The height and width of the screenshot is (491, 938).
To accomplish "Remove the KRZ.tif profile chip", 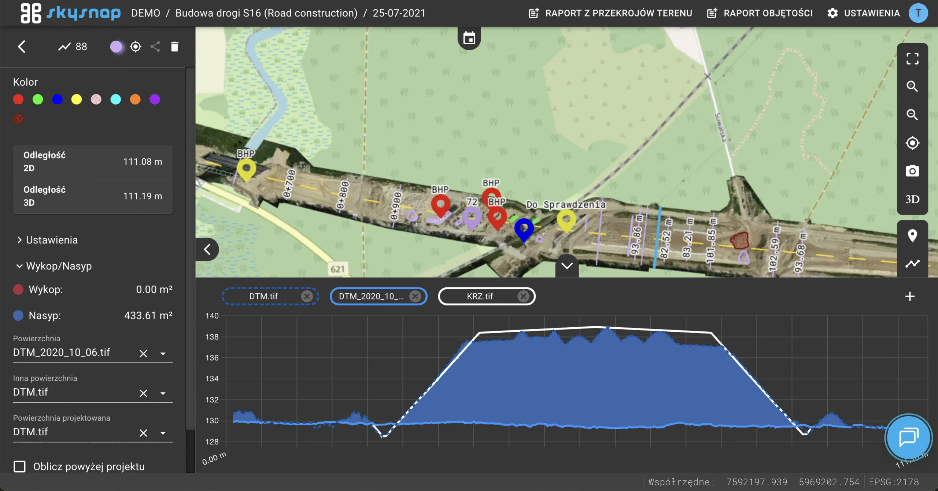I will click(523, 296).
